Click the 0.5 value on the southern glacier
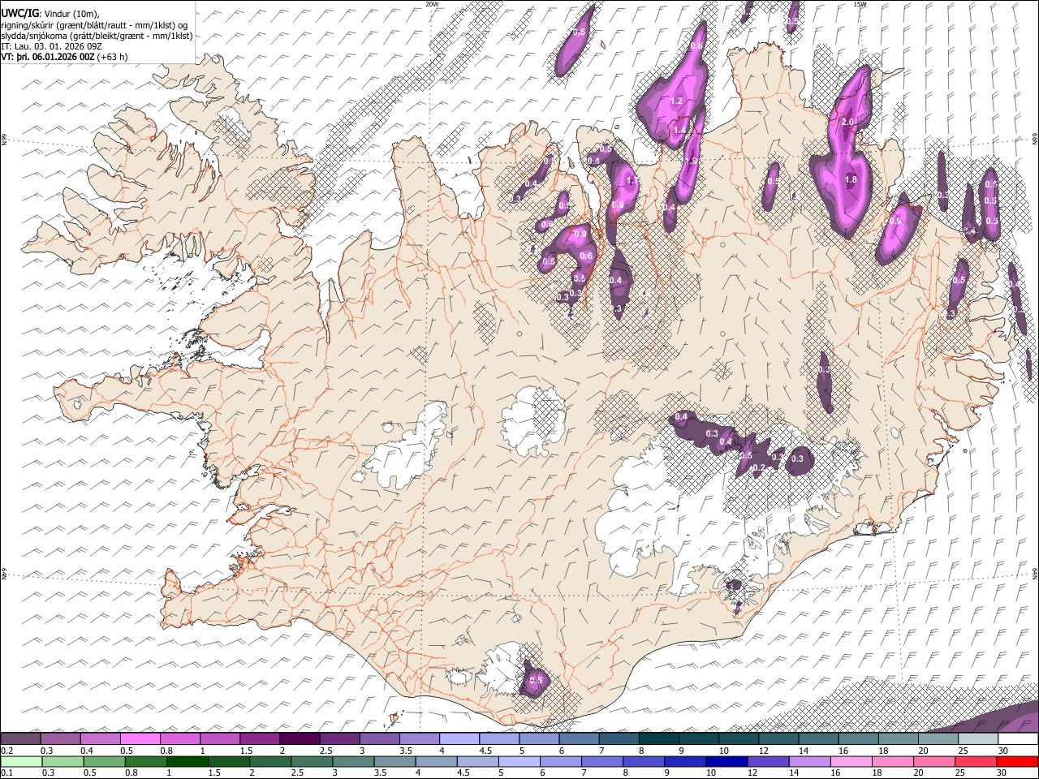The height and width of the screenshot is (779, 1039). click(536, 680)
